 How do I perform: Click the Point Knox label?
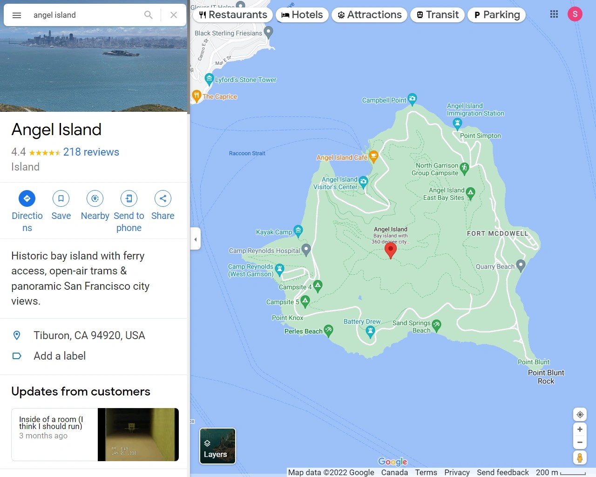pos(287,318)
